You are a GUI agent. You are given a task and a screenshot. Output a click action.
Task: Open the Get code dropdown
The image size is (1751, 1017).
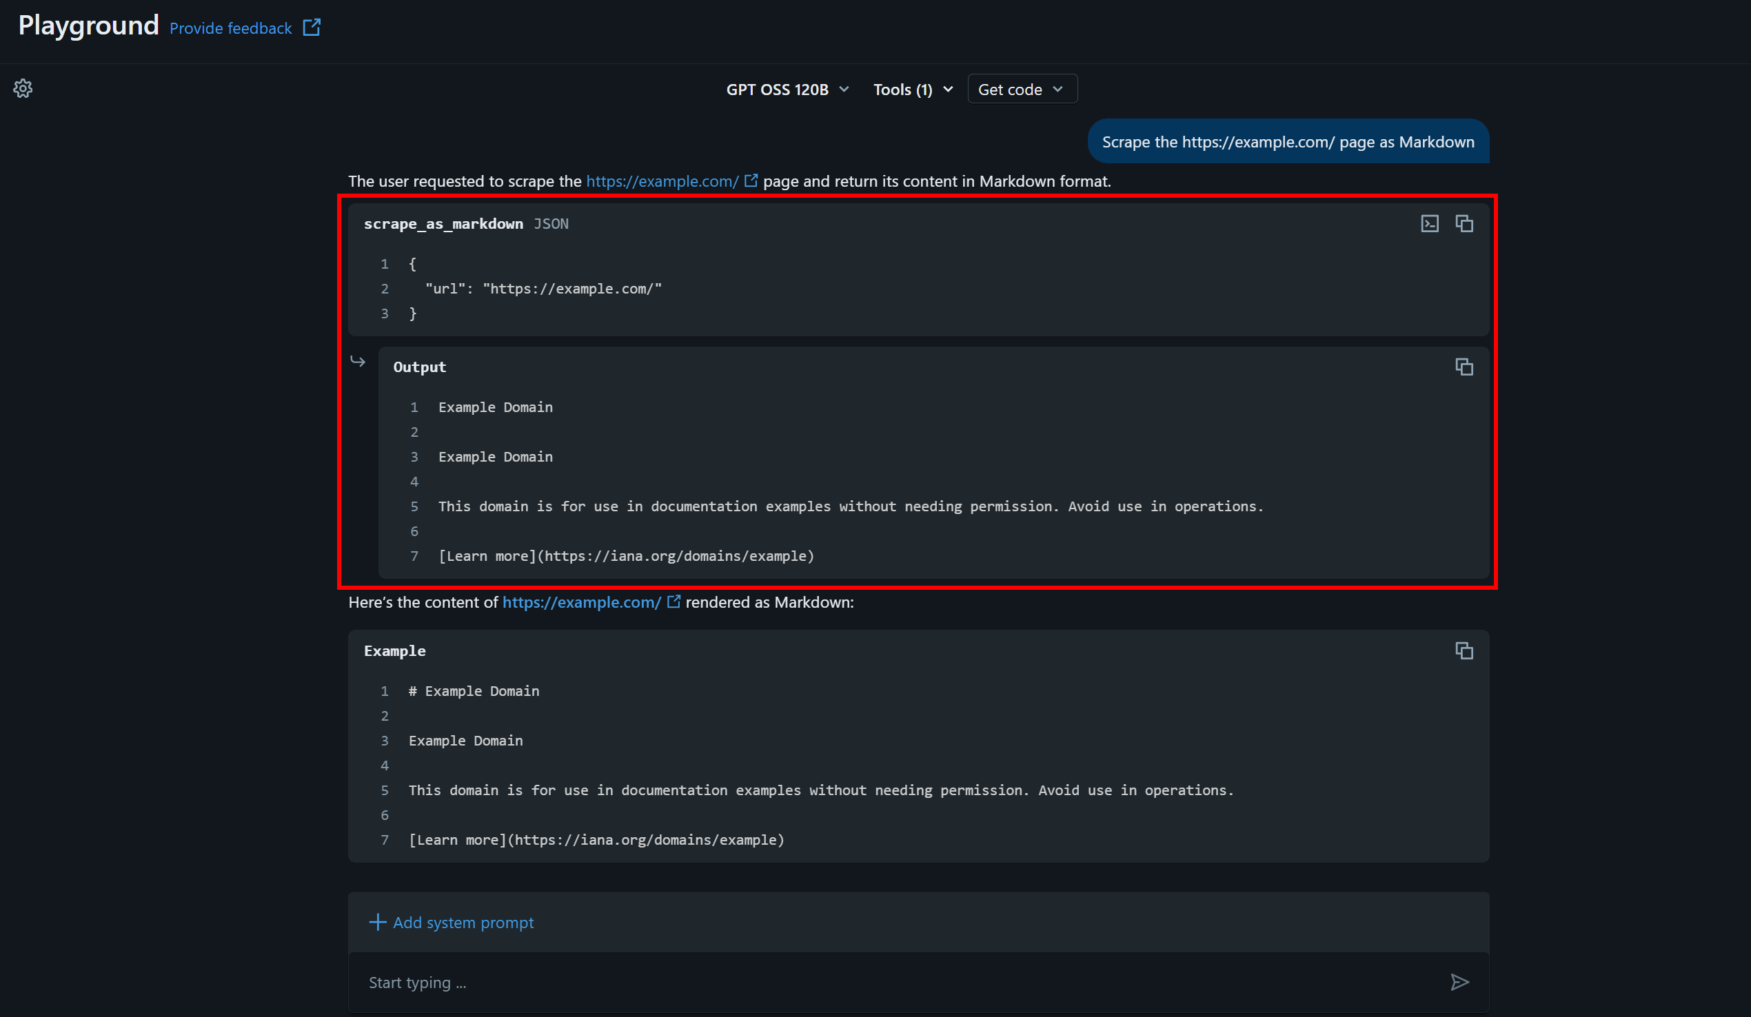[1022, 90]
